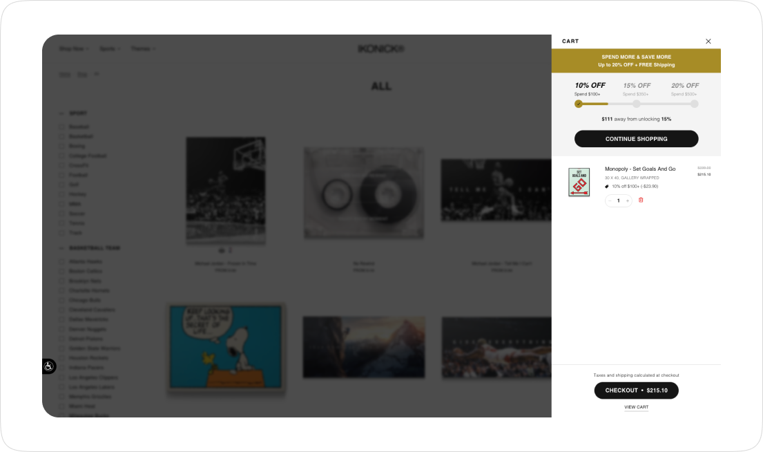Delete Monopoly item using the red trash icon
This screenshot has height=452, width=763.
pos(641,200)
